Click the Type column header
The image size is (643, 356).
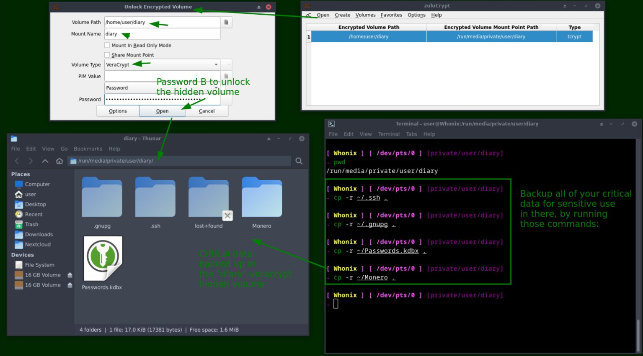(574, 27)
